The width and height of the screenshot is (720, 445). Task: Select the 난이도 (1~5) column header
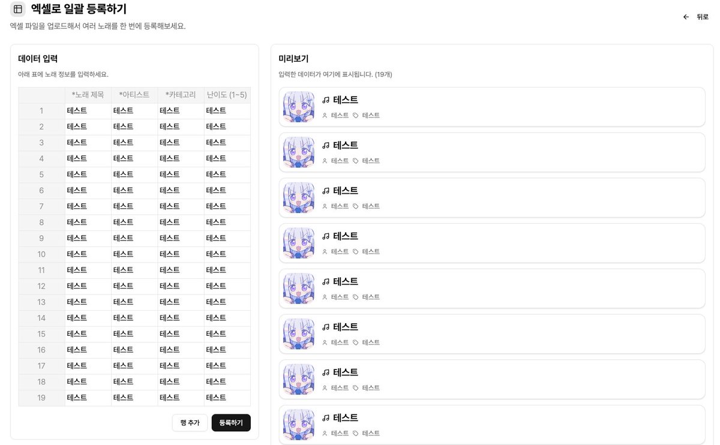pyautogui.click(x=227, y=95)
